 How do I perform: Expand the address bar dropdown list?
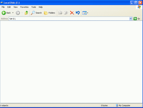(131, 19)
